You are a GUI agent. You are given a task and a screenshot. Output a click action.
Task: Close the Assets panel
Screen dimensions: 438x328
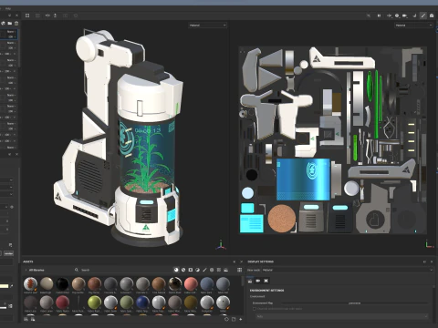[241, 261]
